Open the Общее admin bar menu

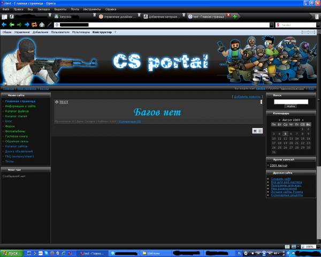(x=7, y=32)
